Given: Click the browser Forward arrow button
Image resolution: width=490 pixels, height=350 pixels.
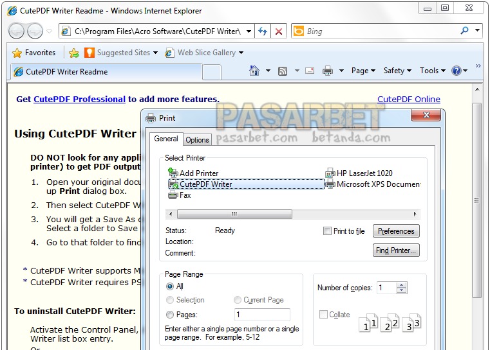Looking at the screenshot, I should (35, 31).
